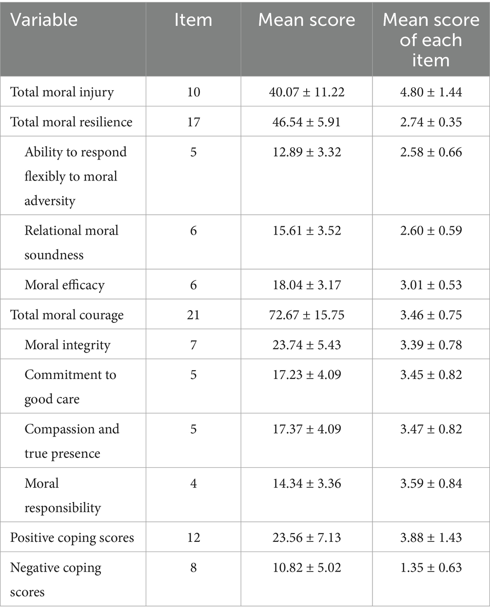Image resolution: width=490 pixels, height=615 pixels.
Task: Click the Negative coping scores label
Action: (x=56, y=580)
